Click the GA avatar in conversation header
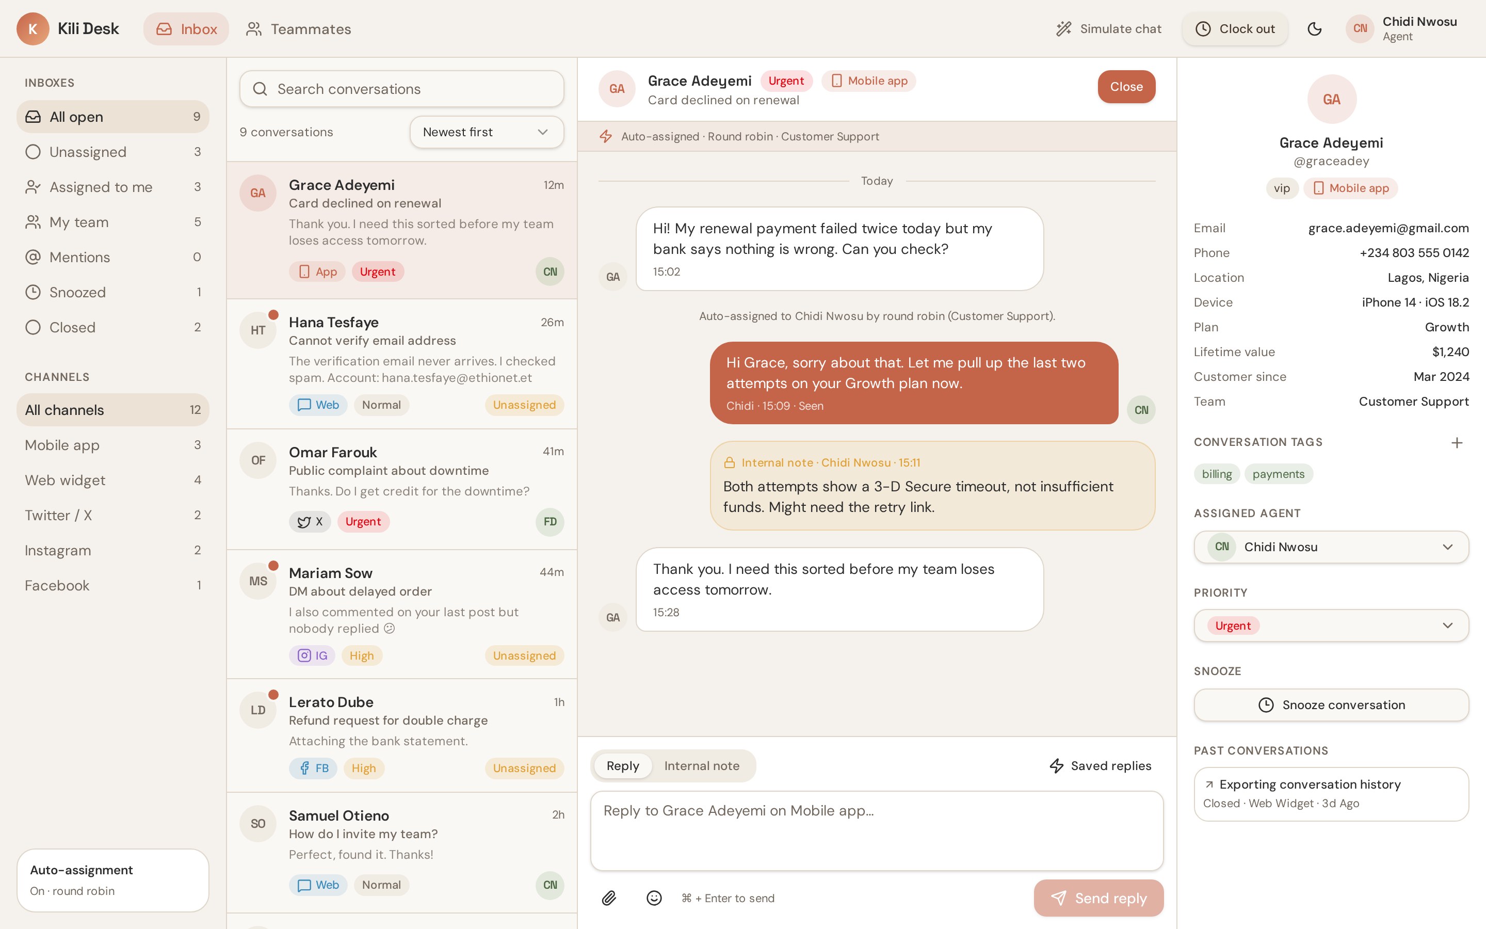 coord(617,89)
